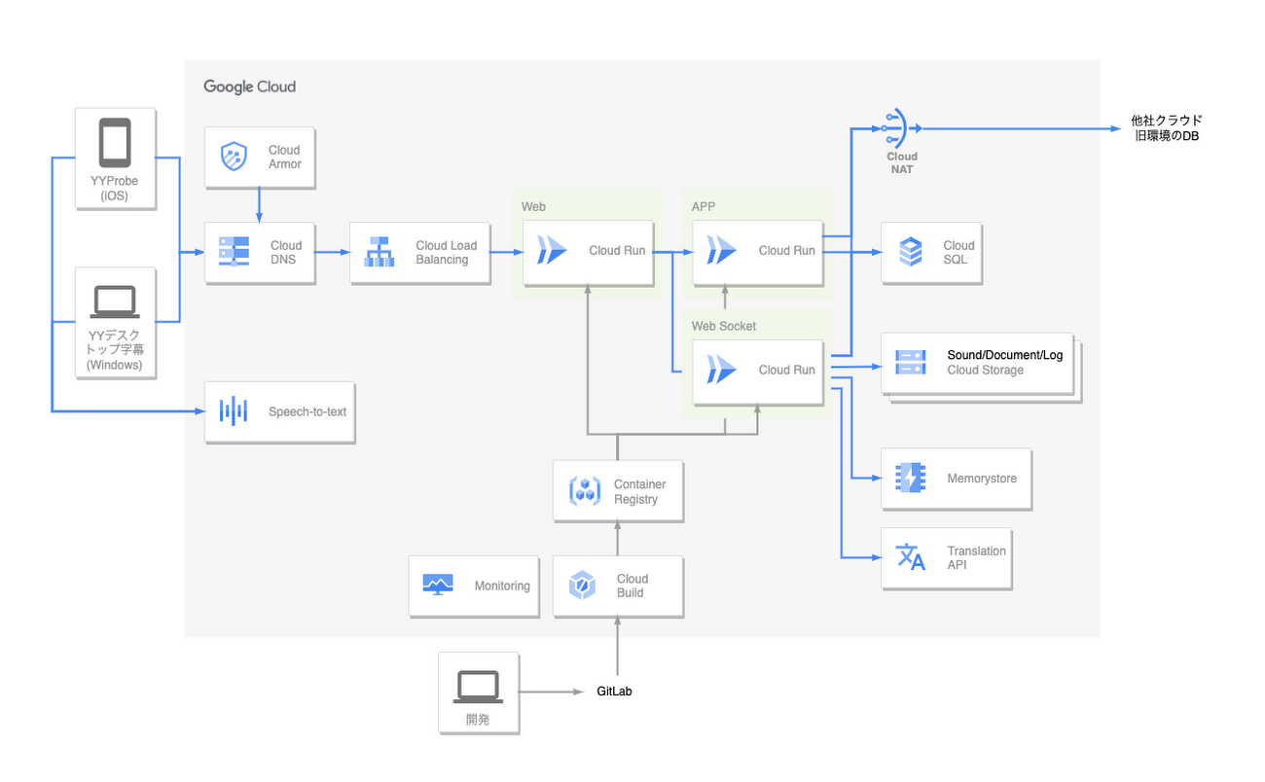Select the Speech-to-text waveform icon
This screenshot has height=782, width=1265.
coord(234,410)
